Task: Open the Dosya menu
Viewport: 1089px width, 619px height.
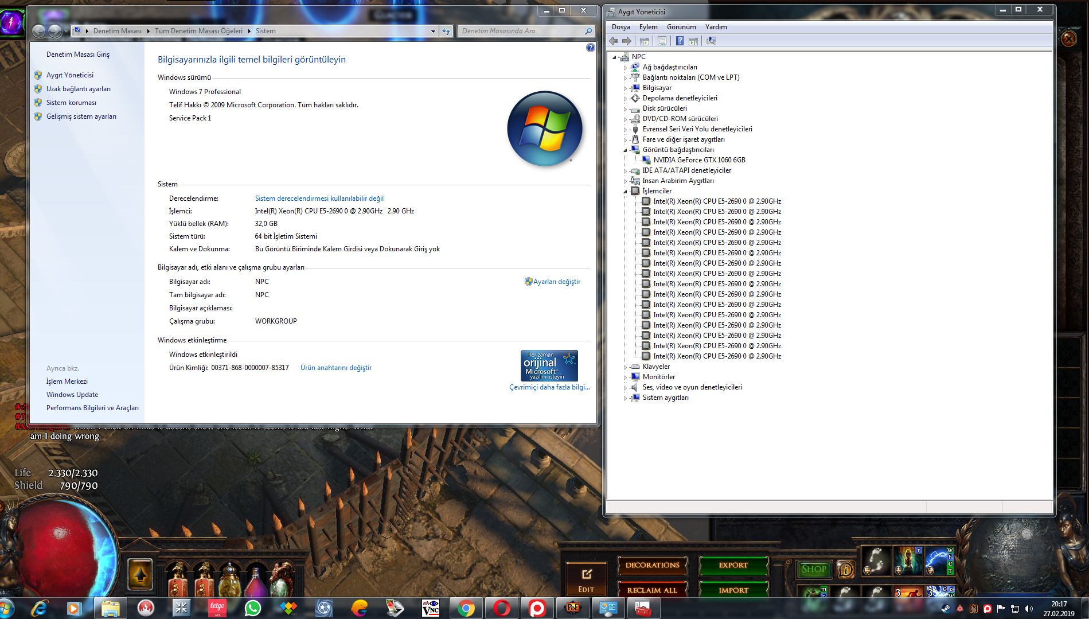Action: point(620,27)
